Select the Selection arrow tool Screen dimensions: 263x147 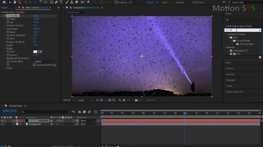coord(10,2)
